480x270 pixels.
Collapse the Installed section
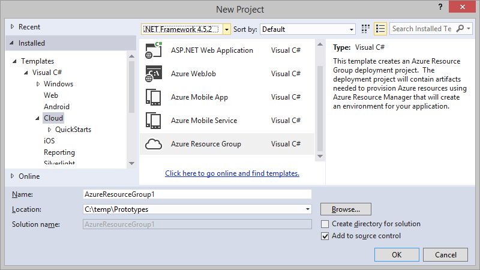coord(11,43)
